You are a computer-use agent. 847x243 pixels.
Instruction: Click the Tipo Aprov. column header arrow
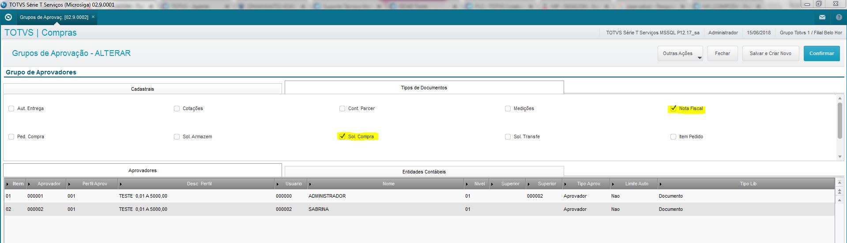(566, 184)
